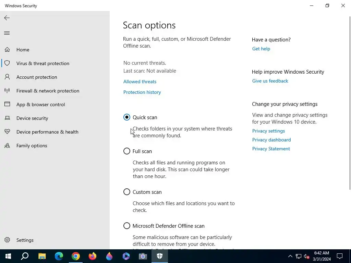Click the 'Scan options' heading
Viewport: 351px width, 263px height.
pyautogui.click(x=149, y=25)
